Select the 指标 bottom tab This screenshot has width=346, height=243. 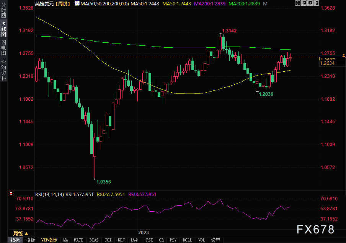coord(15,240)
